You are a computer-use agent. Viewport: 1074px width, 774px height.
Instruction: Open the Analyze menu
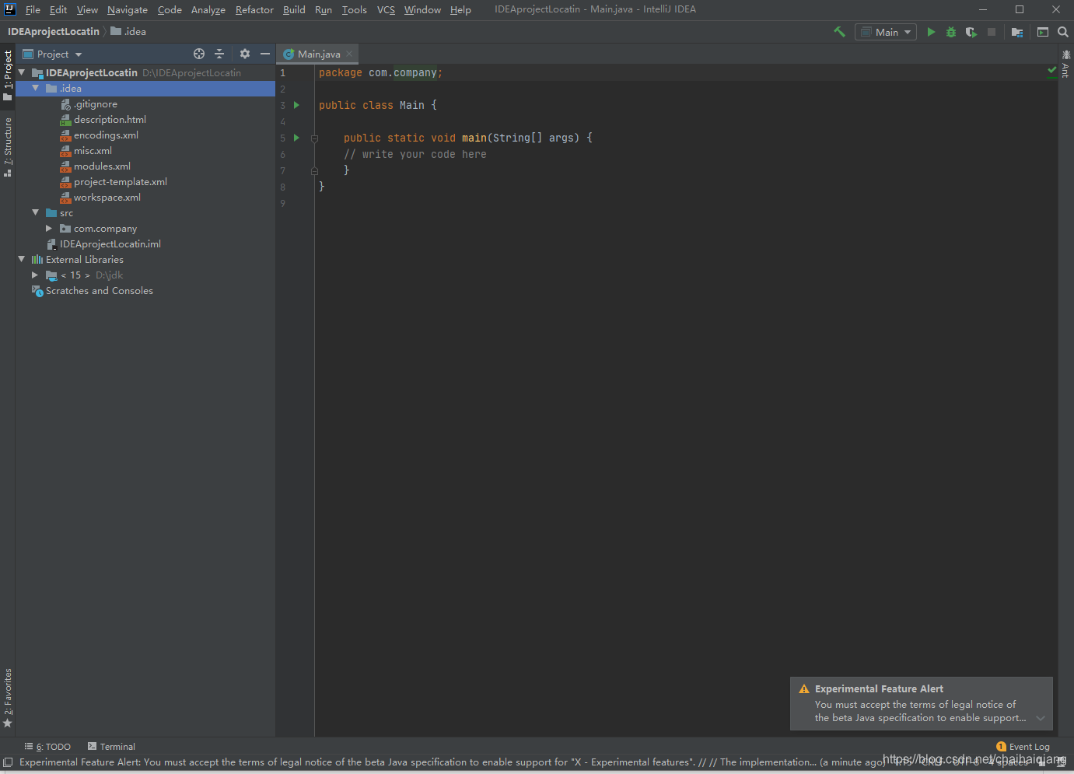pos(208,9)
